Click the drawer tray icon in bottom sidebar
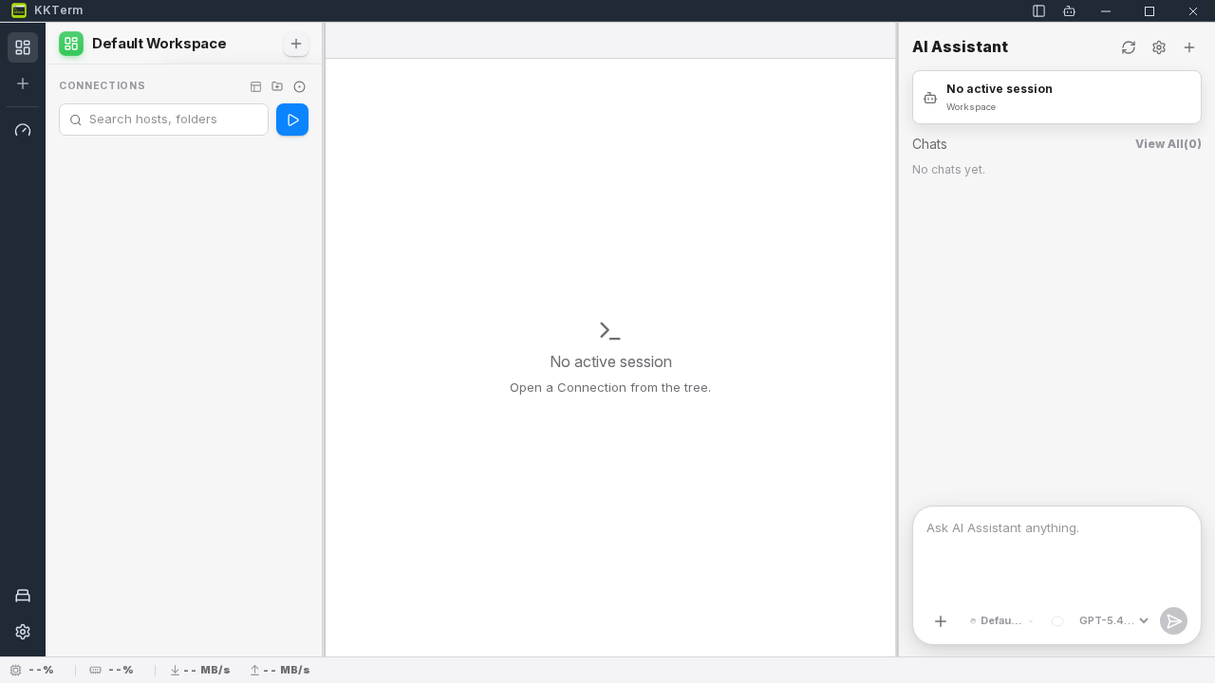 click(23, 596)
